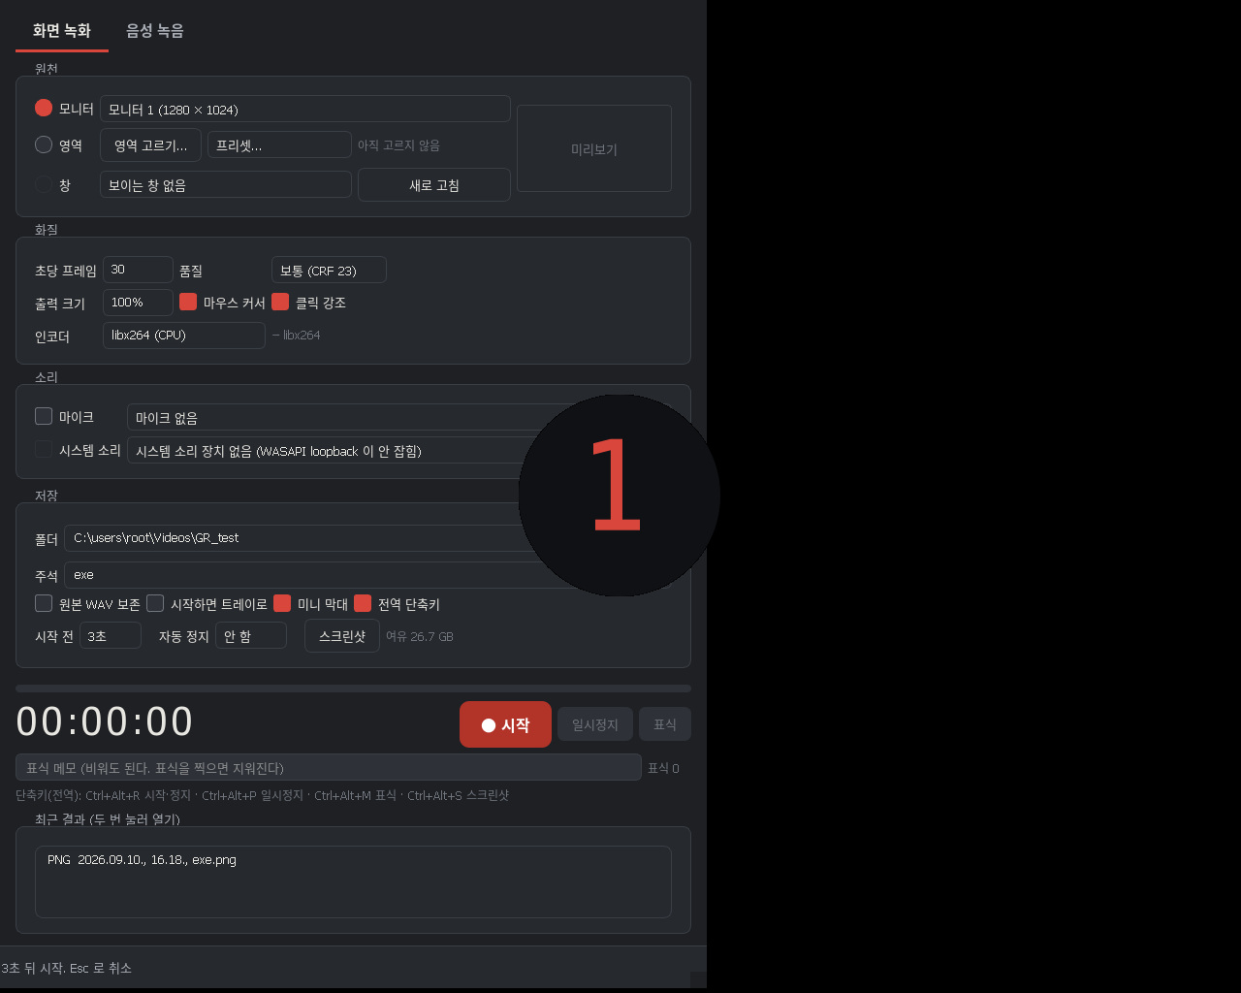
Task: Enable the 마이크 checkbox
Action: point(44,416)
